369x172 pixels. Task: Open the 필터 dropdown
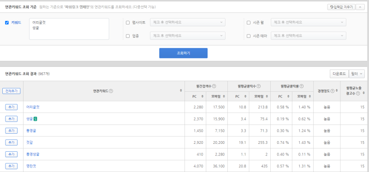(357, 74)
